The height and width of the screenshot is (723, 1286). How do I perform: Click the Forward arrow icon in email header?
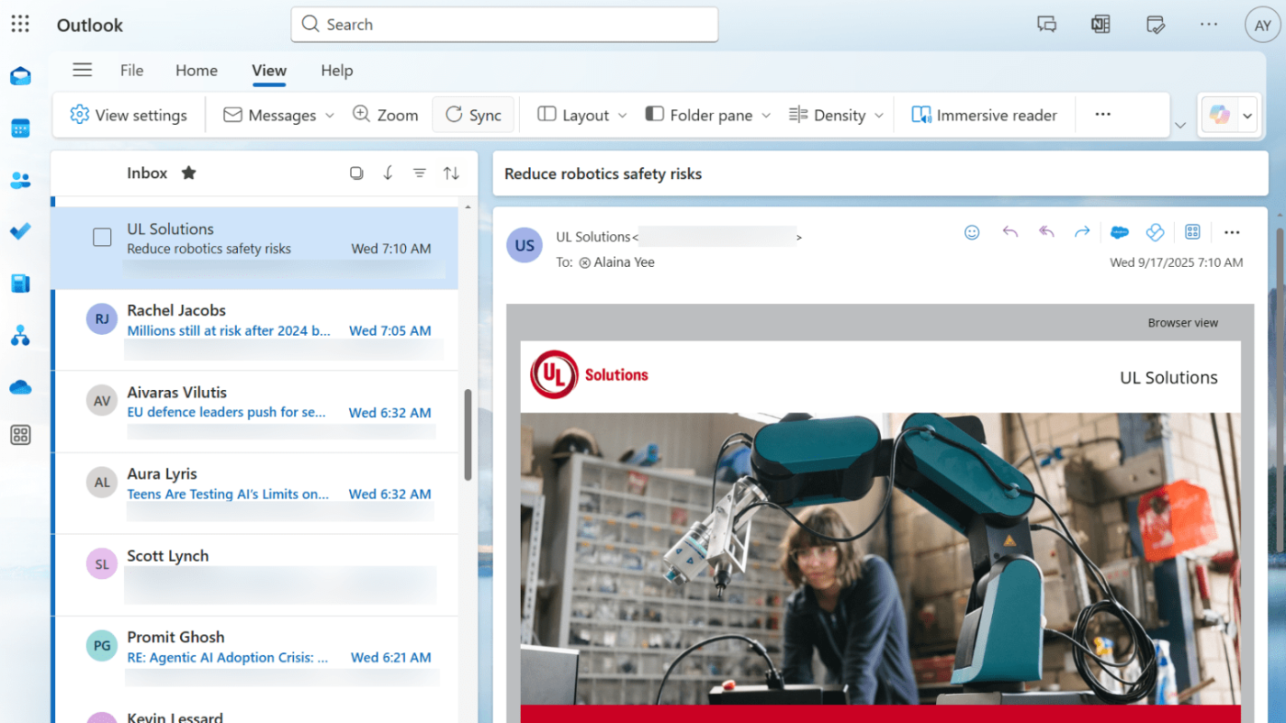click(1082, 232)
